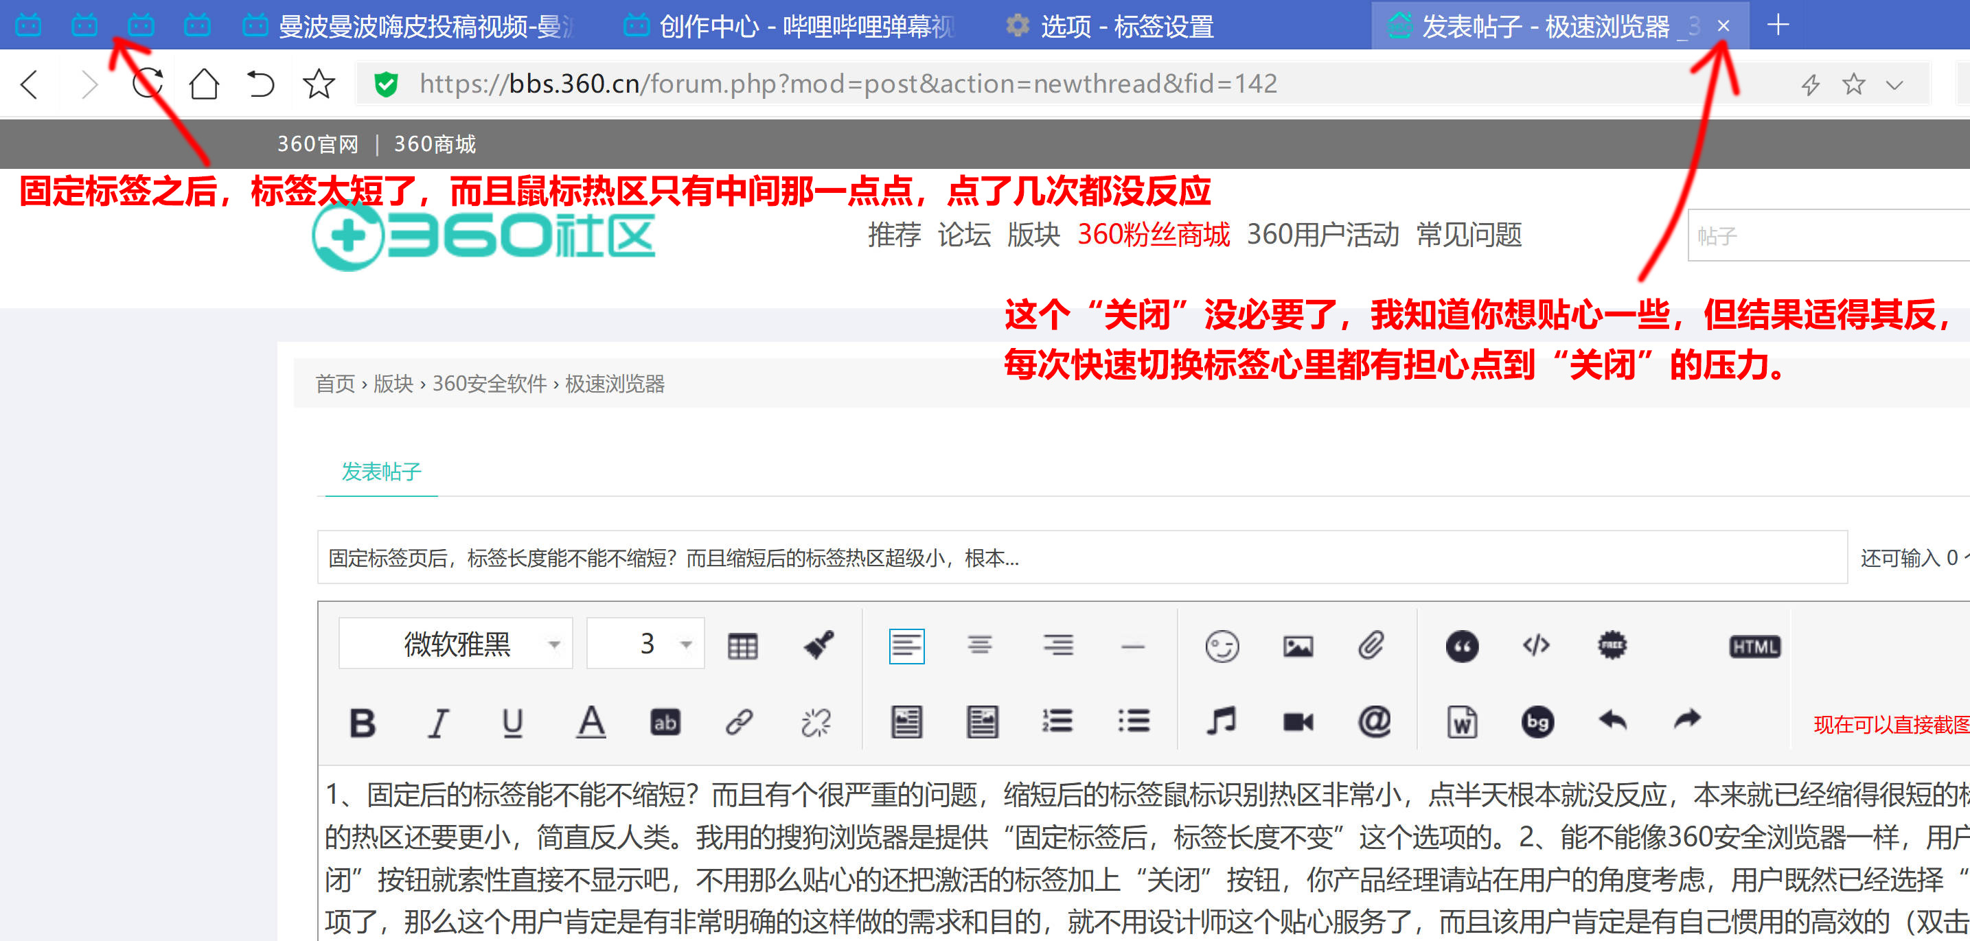Bookmark this page with address bar star

[x=1854, y=84]
